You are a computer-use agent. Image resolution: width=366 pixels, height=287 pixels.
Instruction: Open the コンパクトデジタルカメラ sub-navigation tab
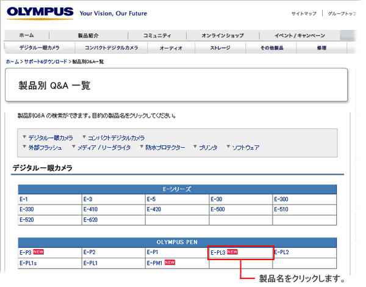tap(112, 48)
